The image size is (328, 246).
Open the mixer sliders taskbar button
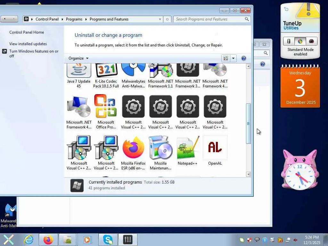[x=128, y=240]
